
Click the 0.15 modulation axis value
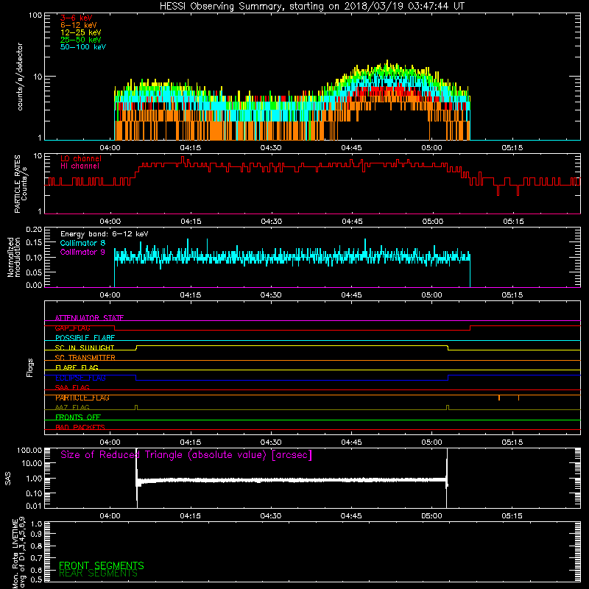coord(34,243)
